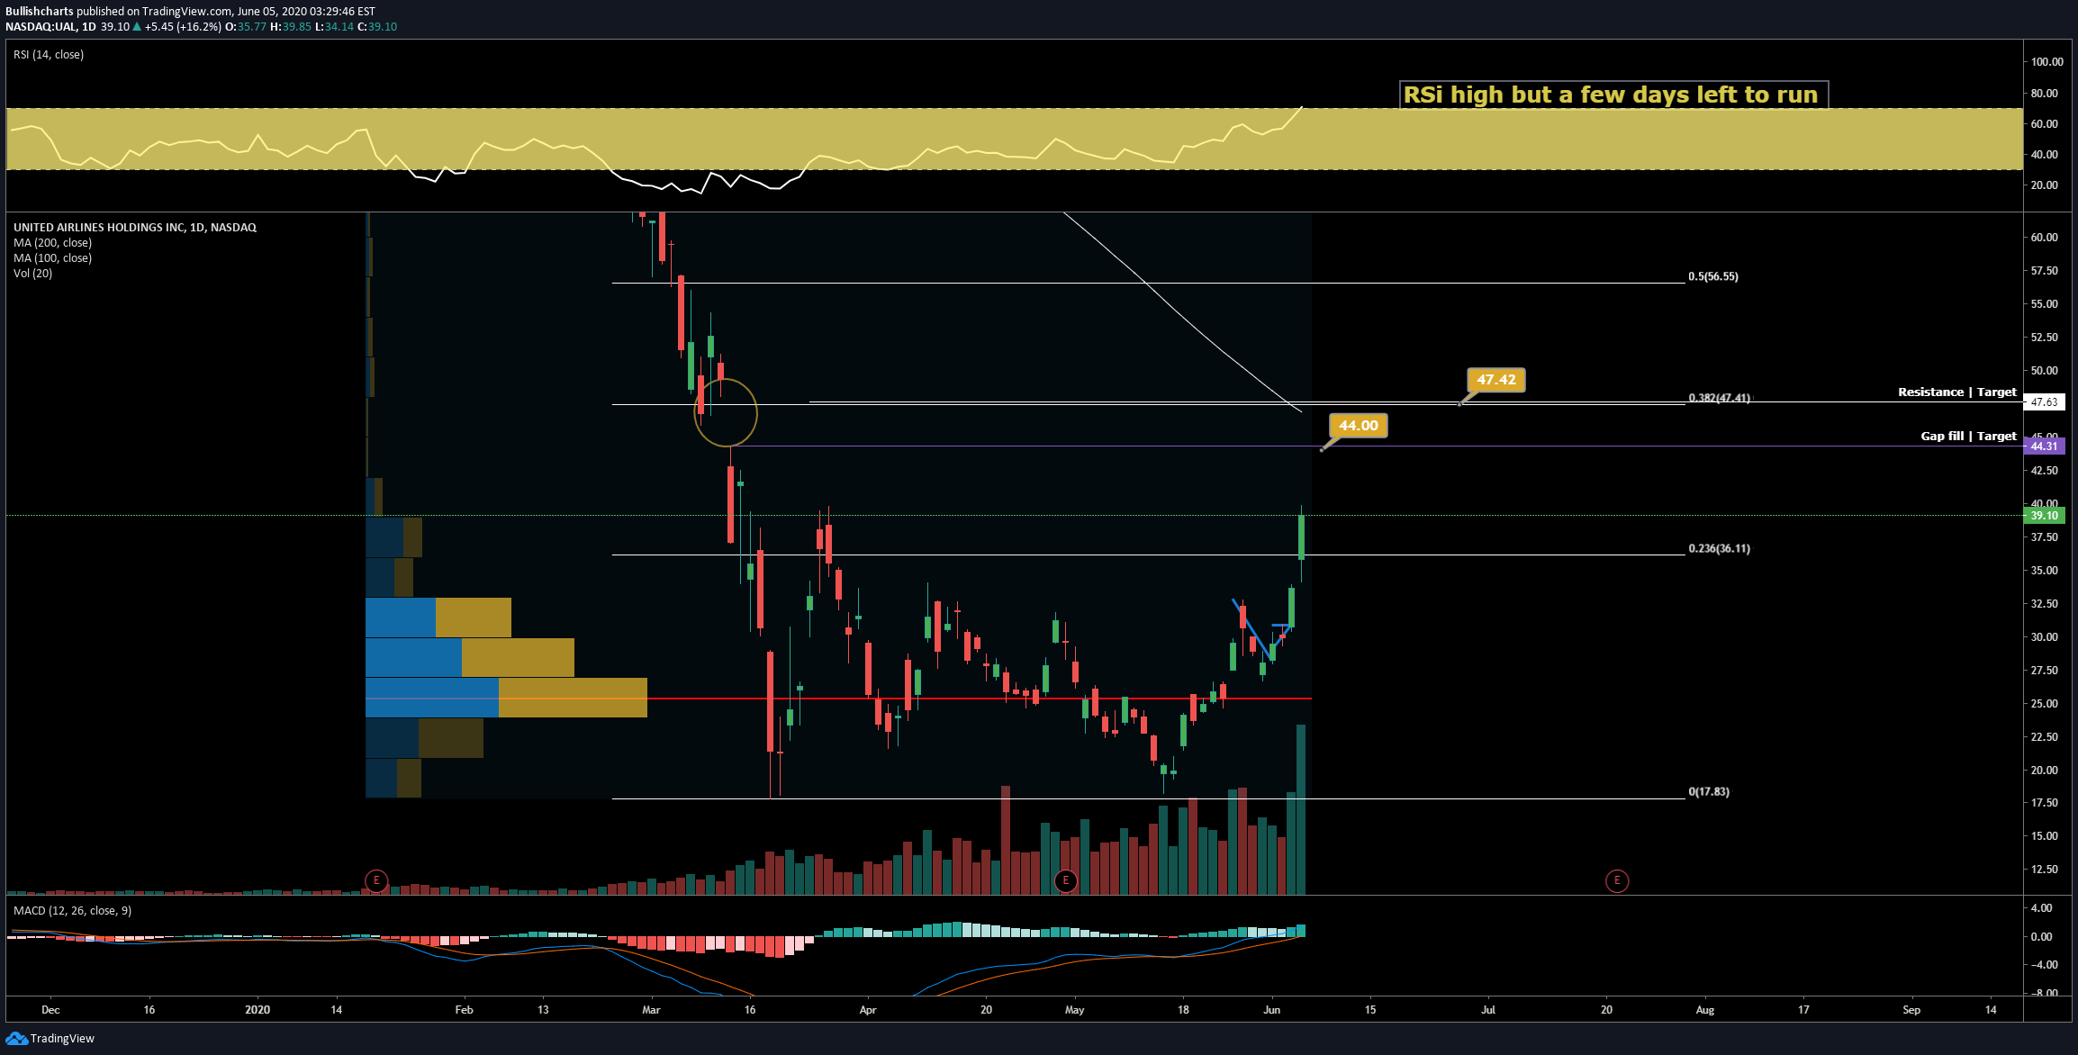Click the 44.00 price callout bubble
The image size is (2078, 1055).
1358,426
